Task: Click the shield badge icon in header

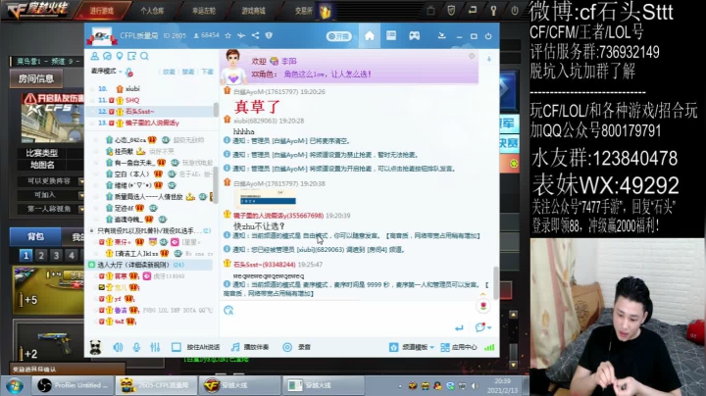Action: (269, 35)
